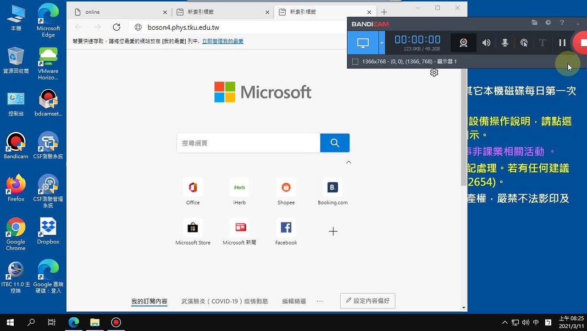This screenshot has height=331, width=587.
Task: Open 控制台 desktop icon
Action: tap(16, 103)
